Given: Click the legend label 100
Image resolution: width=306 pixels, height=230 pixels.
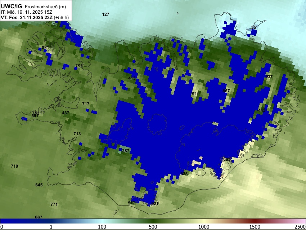Looking at the screenshot, I should (x=102, y=227).
